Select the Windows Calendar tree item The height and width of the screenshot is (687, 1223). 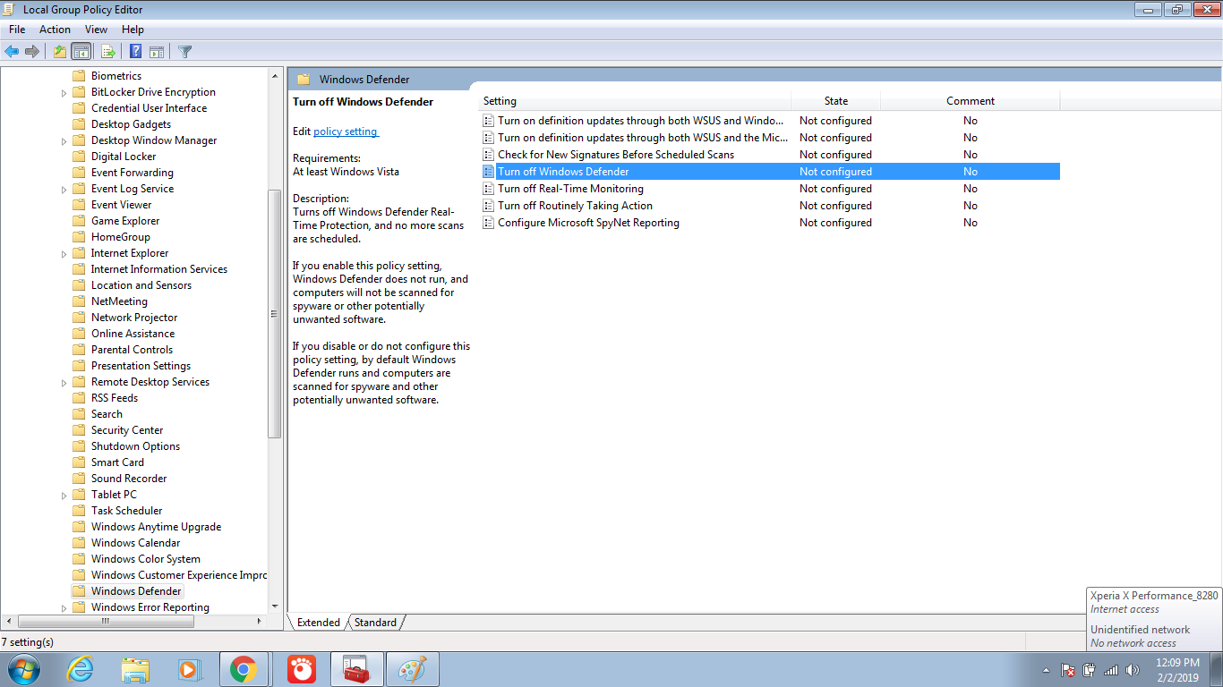coord(135,543)
